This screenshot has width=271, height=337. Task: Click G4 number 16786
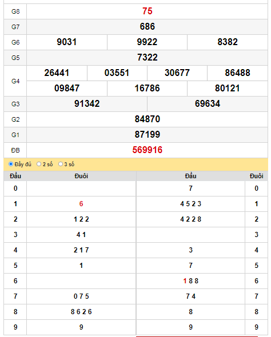click(x=147, y=89)
